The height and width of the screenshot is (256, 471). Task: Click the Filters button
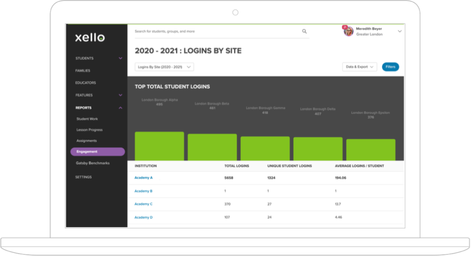390,67
